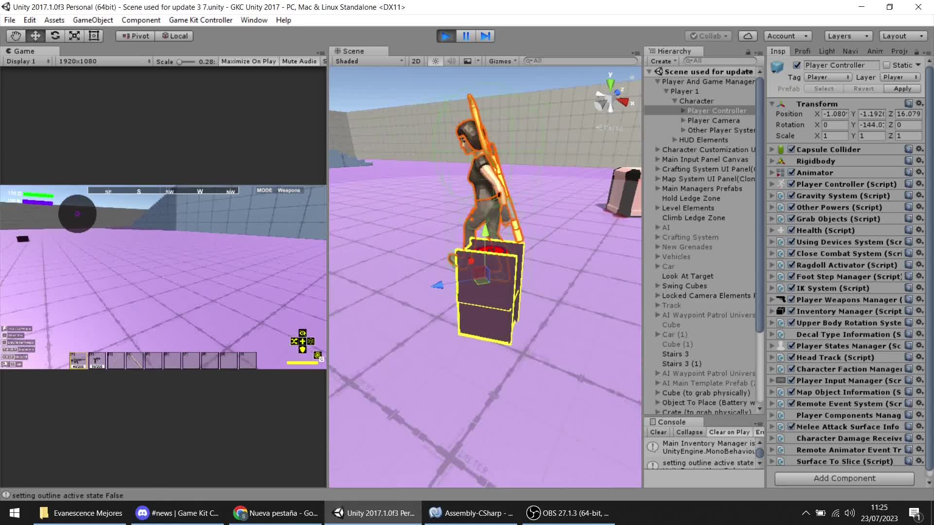This screenshot has height=525, width=934.
Task: Activate the Rect transform tool
Action: click(94, 35)
